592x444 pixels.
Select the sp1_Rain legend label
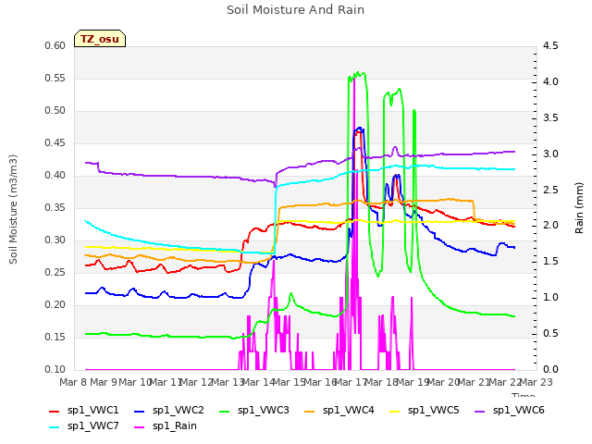[x=175, y=426]
